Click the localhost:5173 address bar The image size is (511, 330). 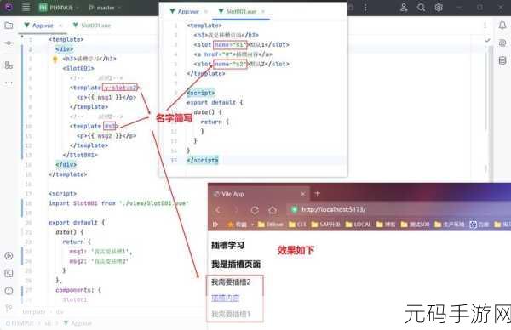[x=399, y=209]
